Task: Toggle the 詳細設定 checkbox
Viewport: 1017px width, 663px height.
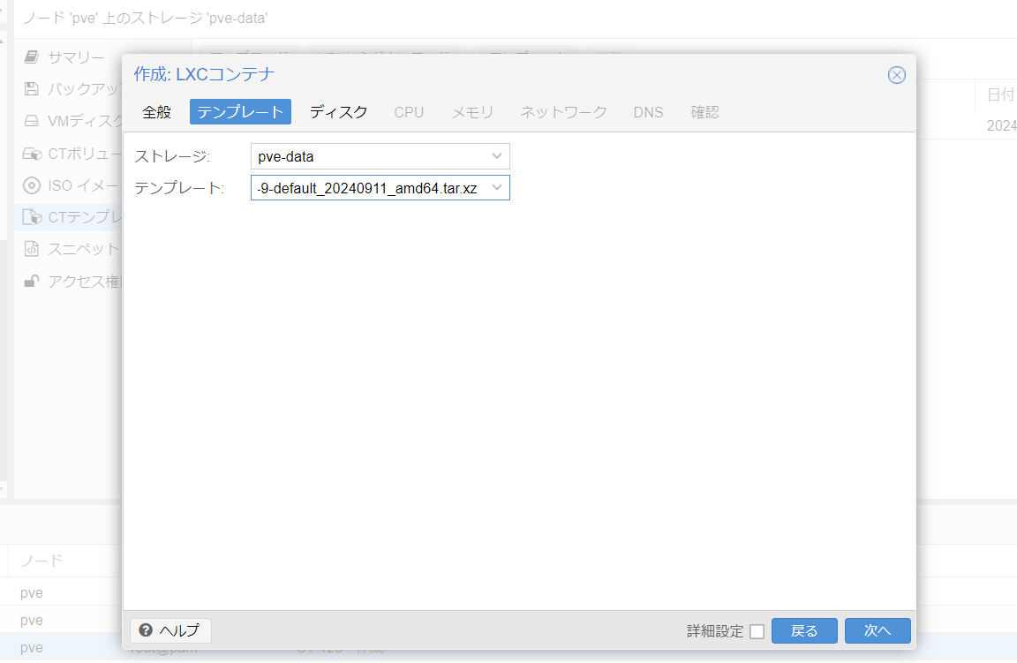Action: 757,631
